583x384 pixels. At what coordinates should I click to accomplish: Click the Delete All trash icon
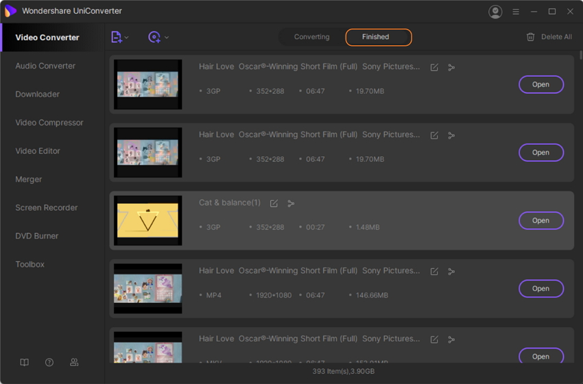531,37
